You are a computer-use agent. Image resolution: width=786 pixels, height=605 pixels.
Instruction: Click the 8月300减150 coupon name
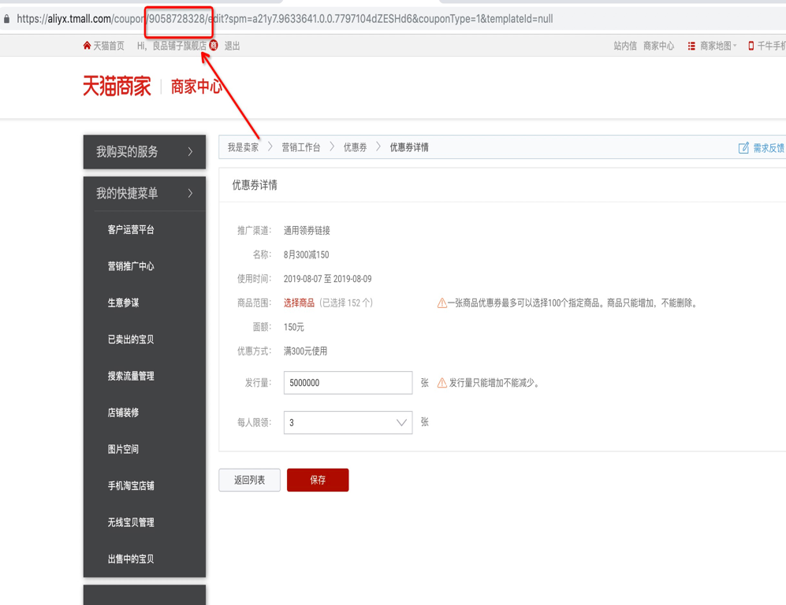pyautogui.click(x=306, y=254)
